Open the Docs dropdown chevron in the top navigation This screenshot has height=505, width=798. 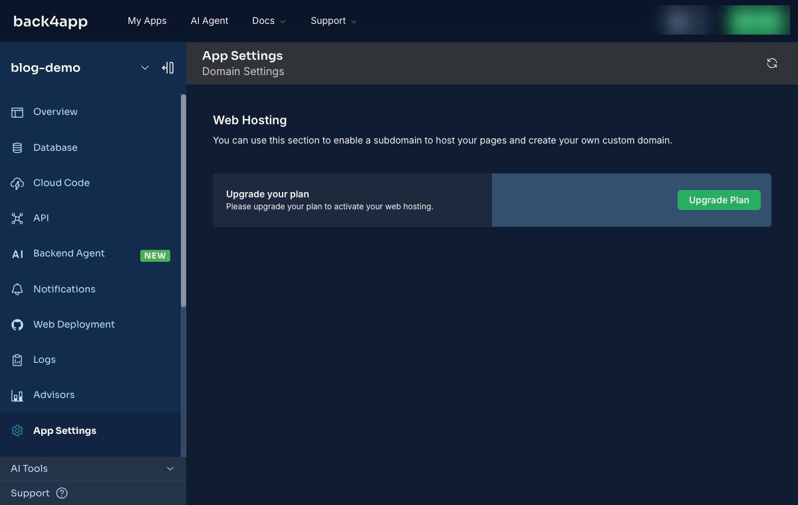[x=283, y=21]
